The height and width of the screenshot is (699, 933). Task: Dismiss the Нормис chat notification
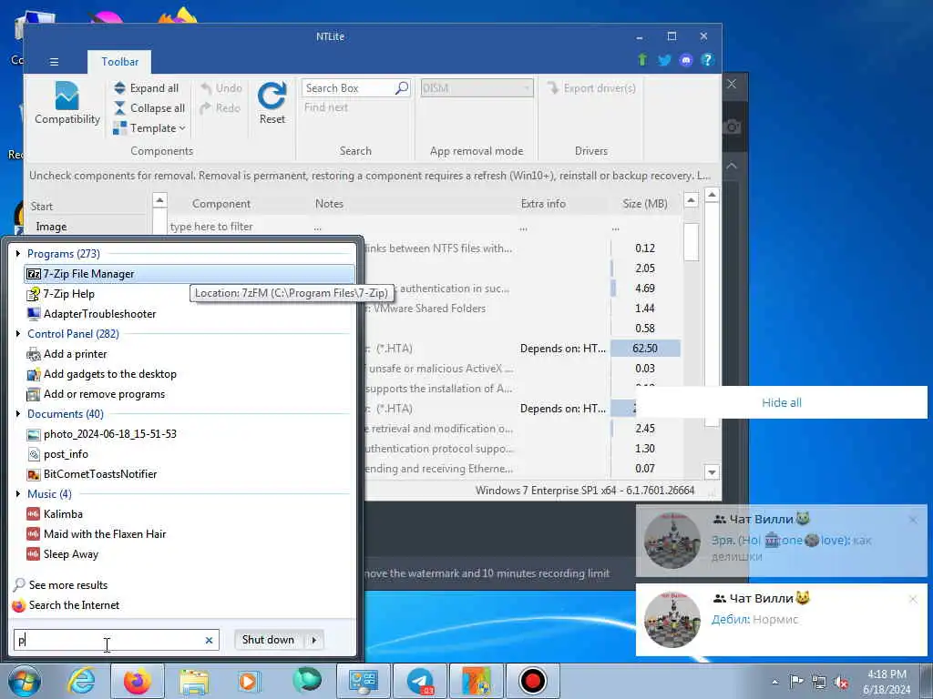913,599
